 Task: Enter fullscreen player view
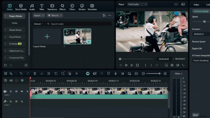point(183,65)
